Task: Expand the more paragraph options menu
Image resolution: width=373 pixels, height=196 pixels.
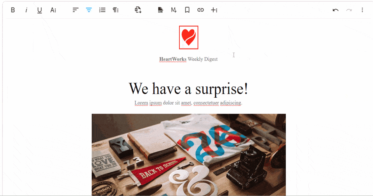Action: pyautogui.click(x=116, y=10)
